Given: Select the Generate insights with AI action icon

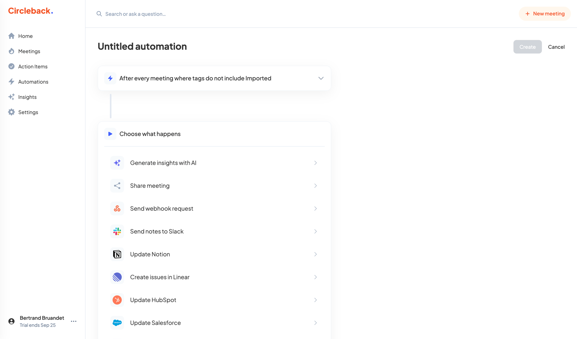Looking at the screenshot, I should (x=117, y=163).
